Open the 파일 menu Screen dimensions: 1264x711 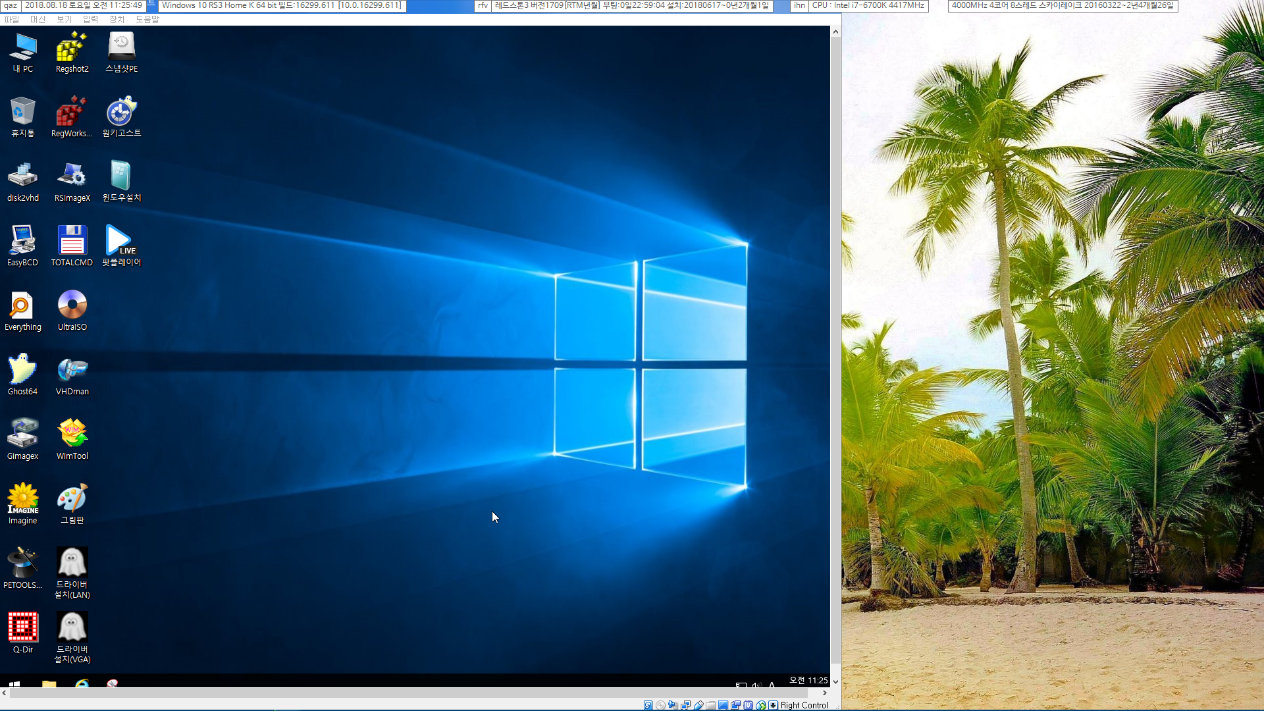tap(12, 19)
